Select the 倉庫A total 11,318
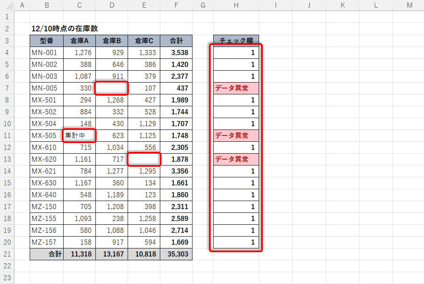This screenshot has height=284, width=424. click(x=80, y=254)
